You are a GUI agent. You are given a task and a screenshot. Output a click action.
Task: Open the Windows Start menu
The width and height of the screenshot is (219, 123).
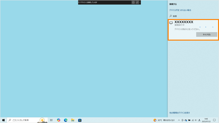pyautogui.click(x=3, y=120)
